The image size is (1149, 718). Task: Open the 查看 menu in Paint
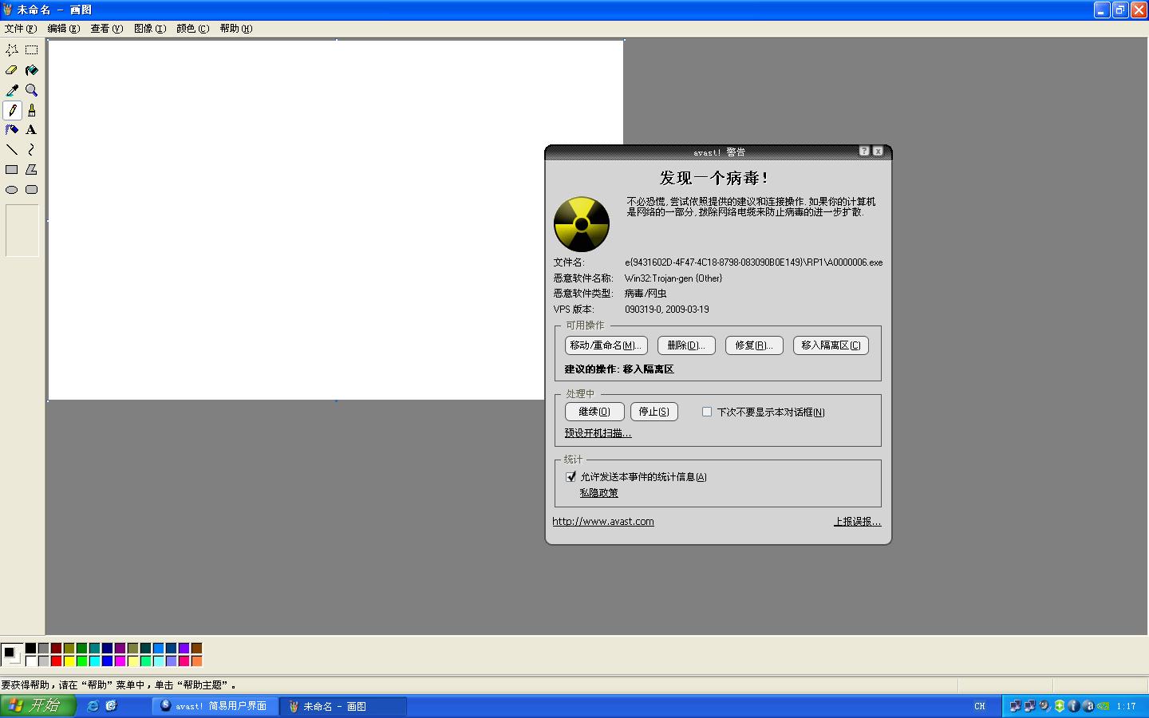(x=107, y=29)
